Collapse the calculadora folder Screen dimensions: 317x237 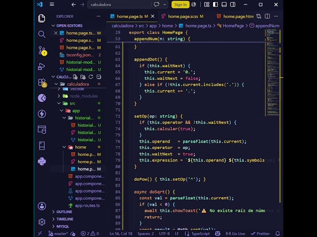coord(56,84)
